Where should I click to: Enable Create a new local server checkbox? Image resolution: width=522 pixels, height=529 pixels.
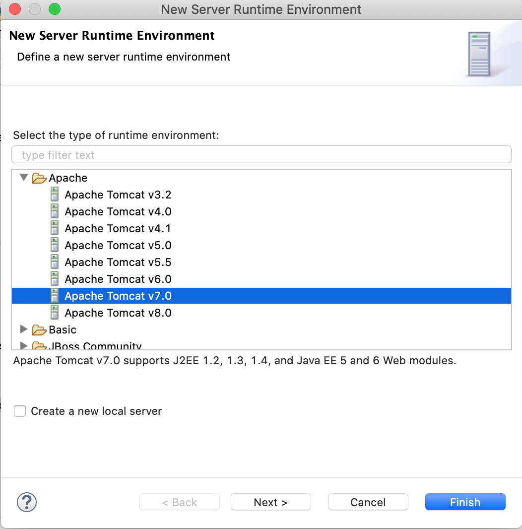[x=20, y=411]
